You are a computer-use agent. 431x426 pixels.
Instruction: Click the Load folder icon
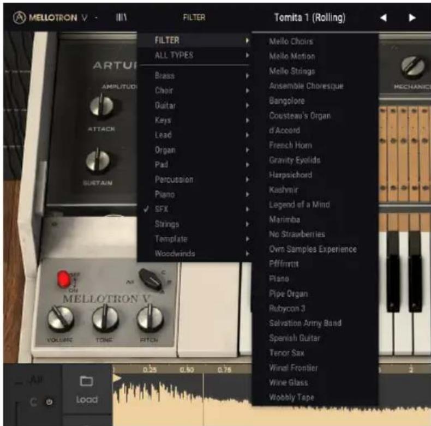pos(86,381)
